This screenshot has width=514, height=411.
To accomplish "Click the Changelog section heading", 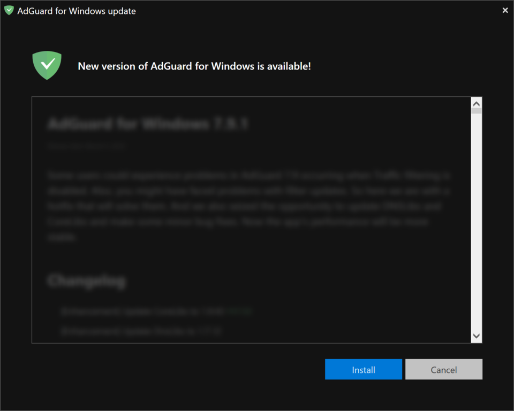I will click(x=86, y=280).
